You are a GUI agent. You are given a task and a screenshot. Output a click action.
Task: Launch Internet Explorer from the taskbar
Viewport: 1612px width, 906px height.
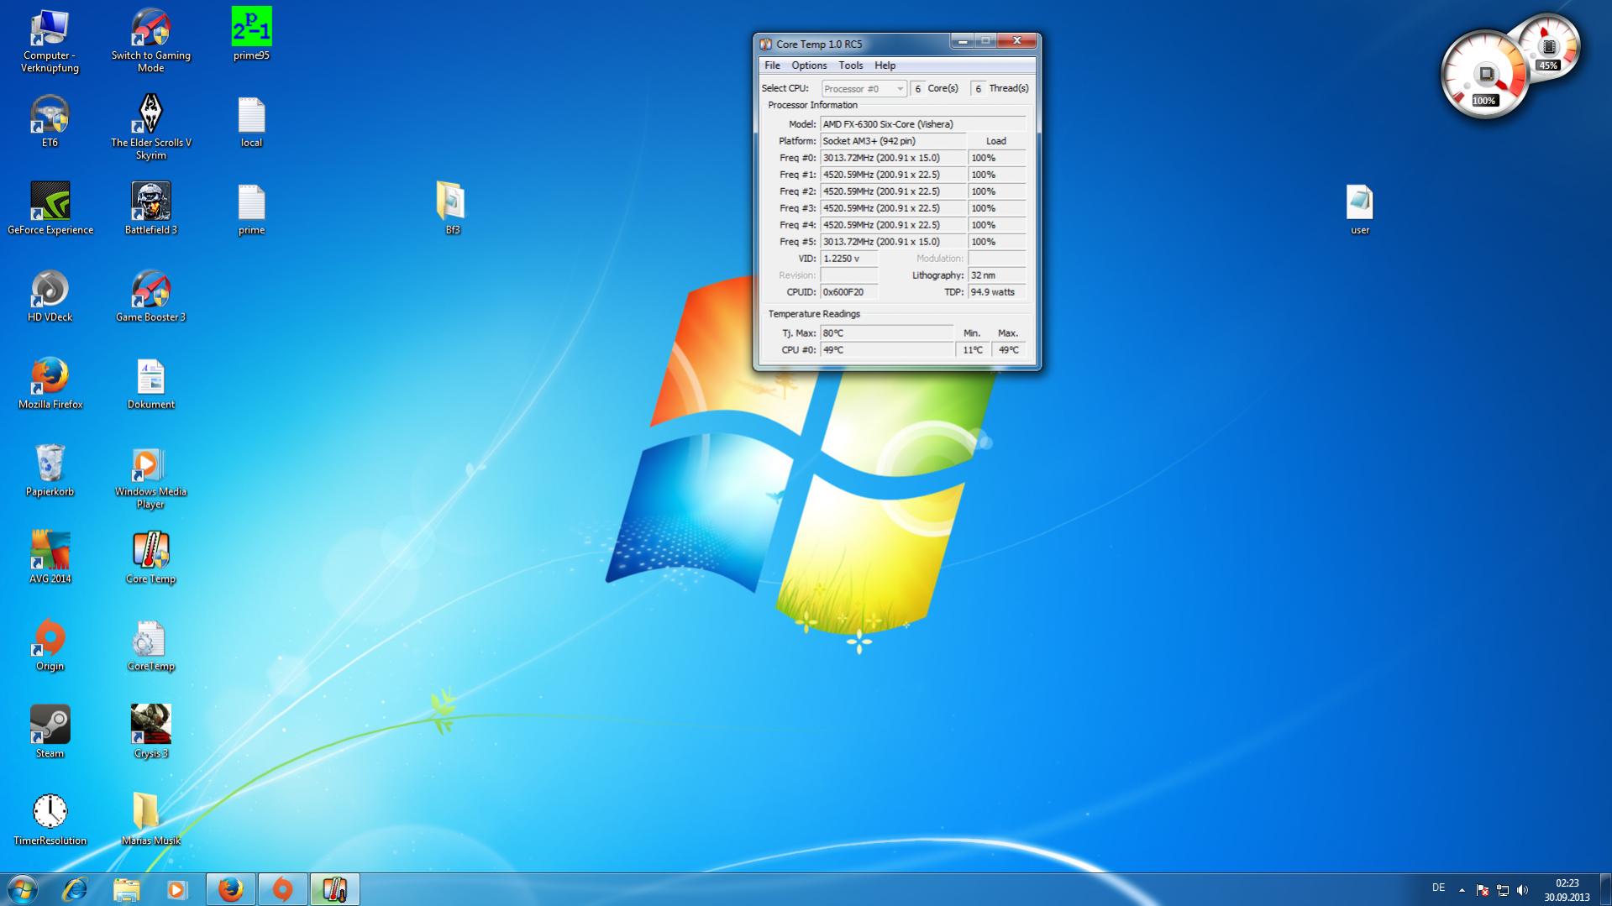75,889
